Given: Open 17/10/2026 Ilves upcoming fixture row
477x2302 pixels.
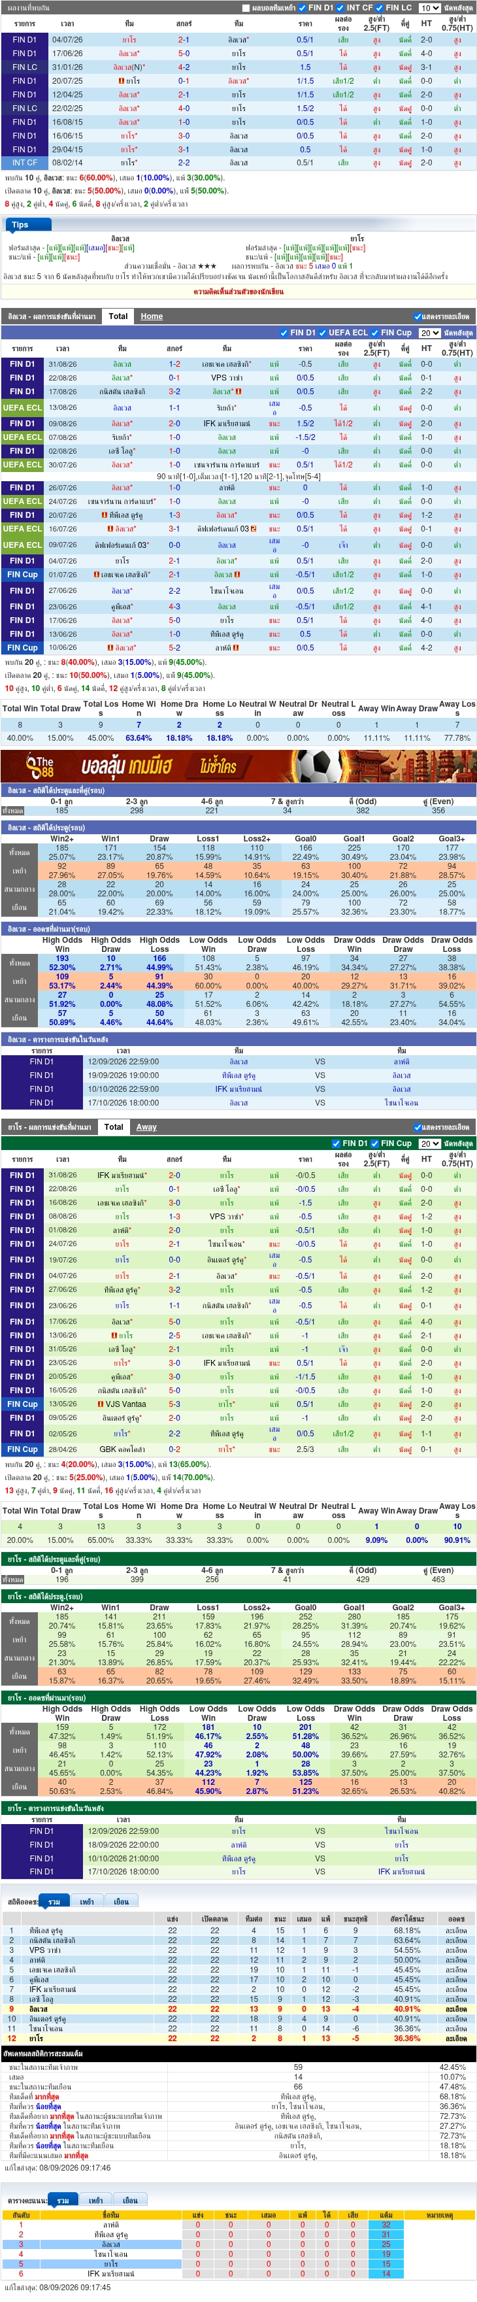Looking at the screenshot, I should pos(238,1103).
